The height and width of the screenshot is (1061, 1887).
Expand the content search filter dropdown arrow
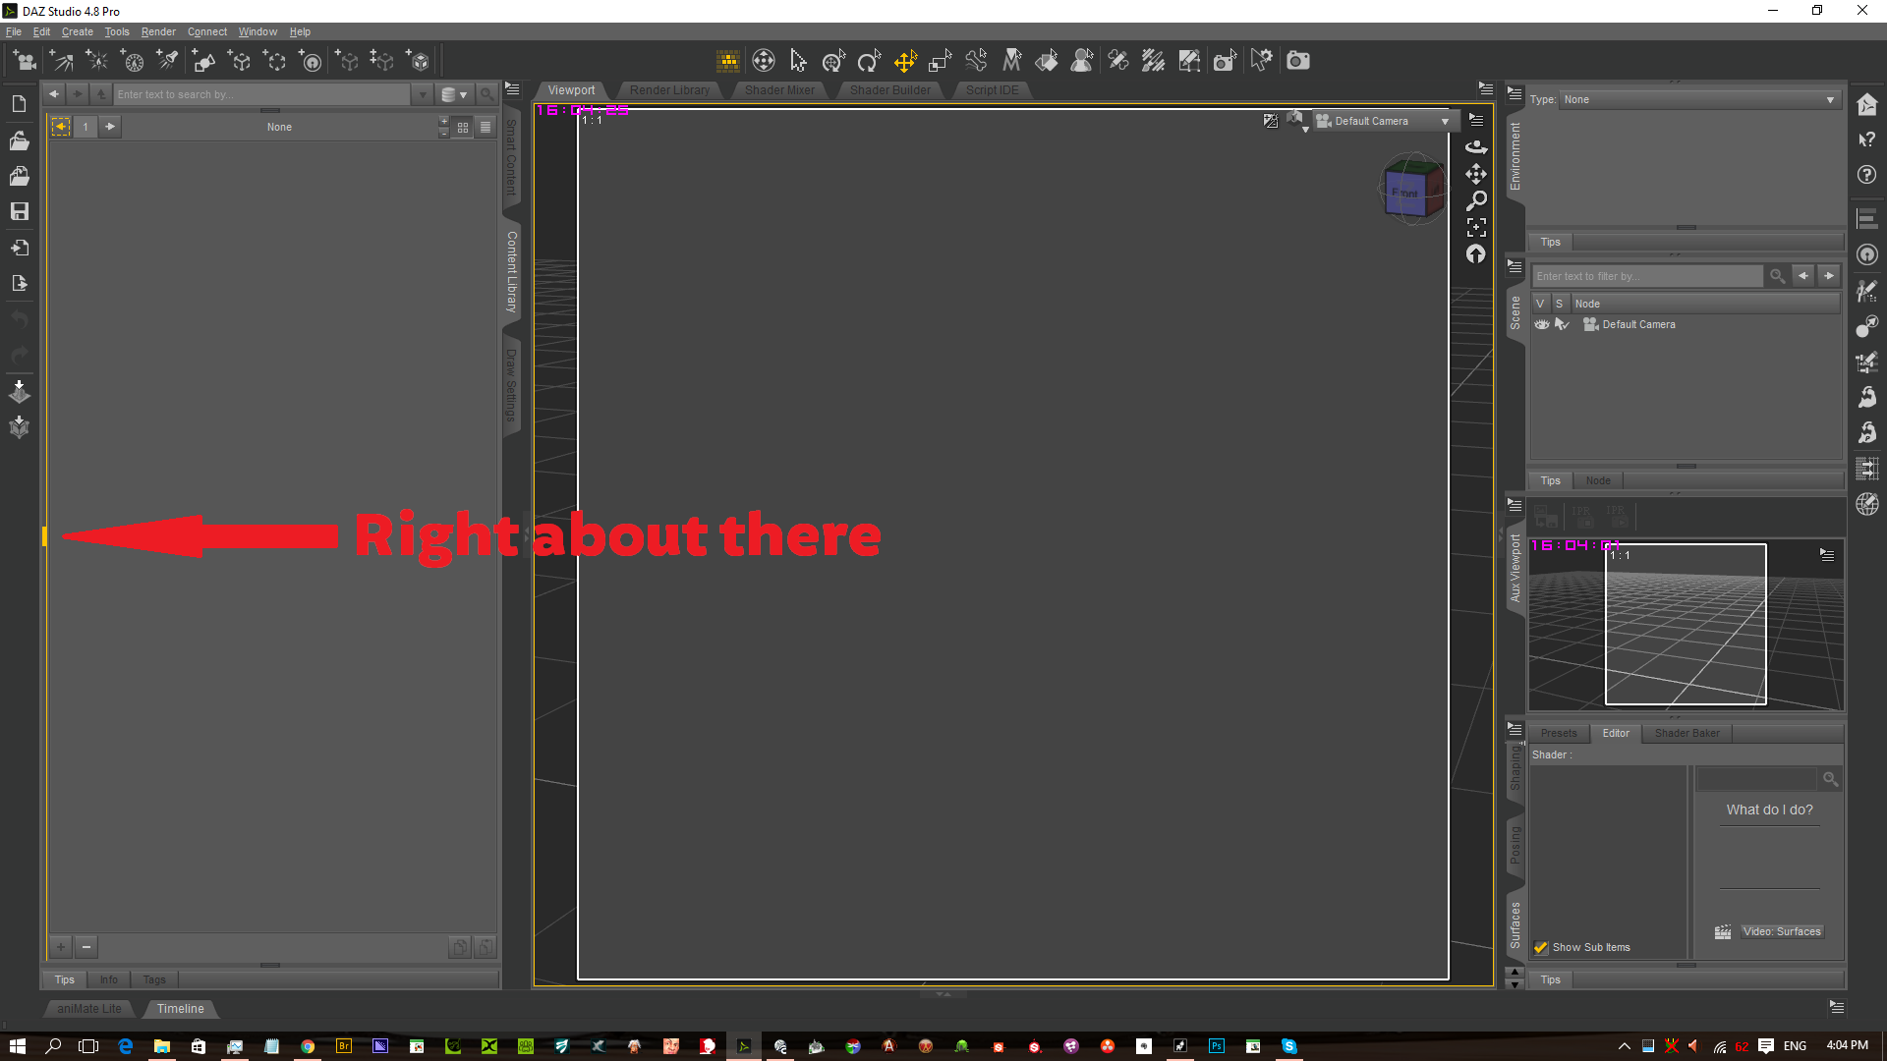(423, 93)
